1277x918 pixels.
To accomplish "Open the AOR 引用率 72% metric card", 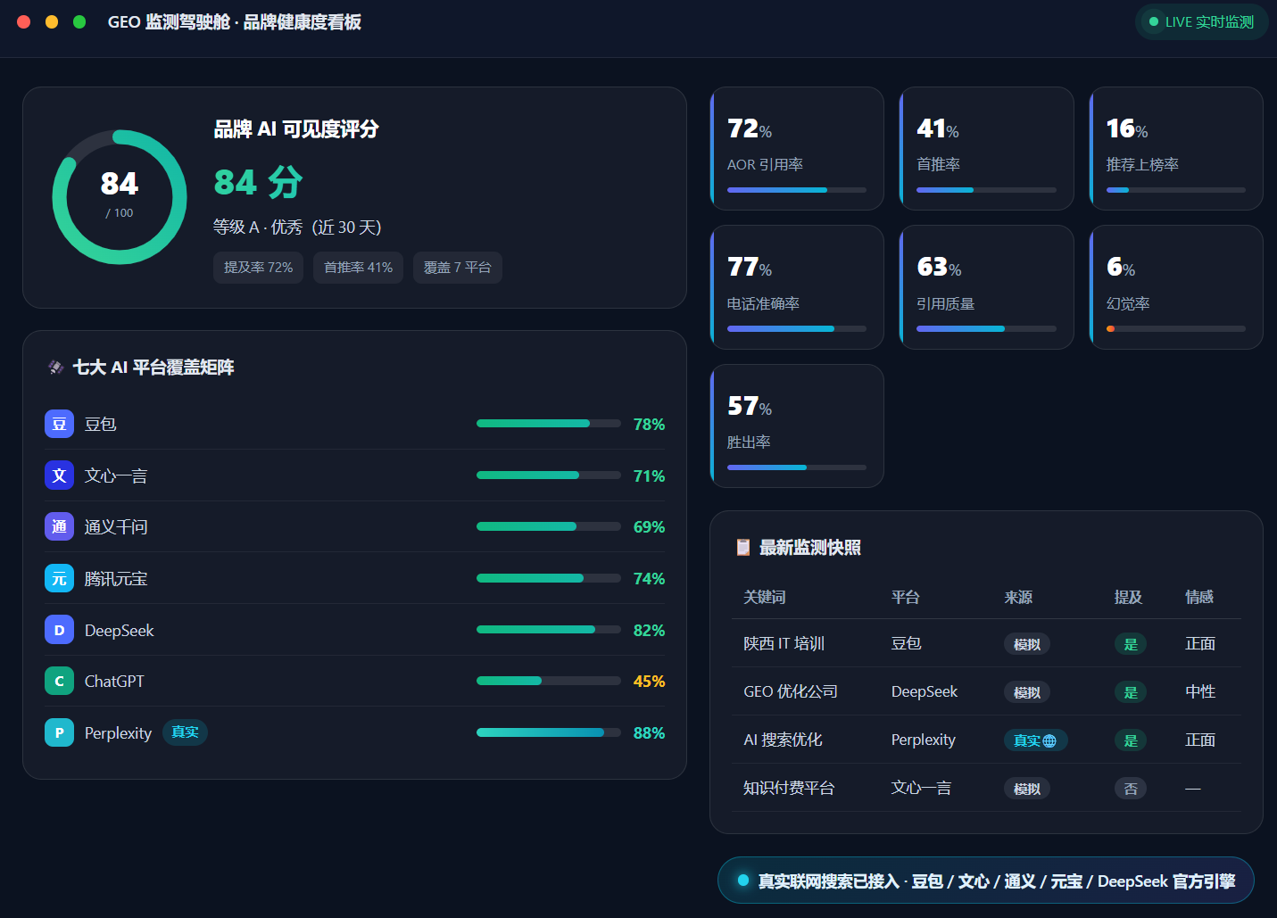I will click(797, 148).
